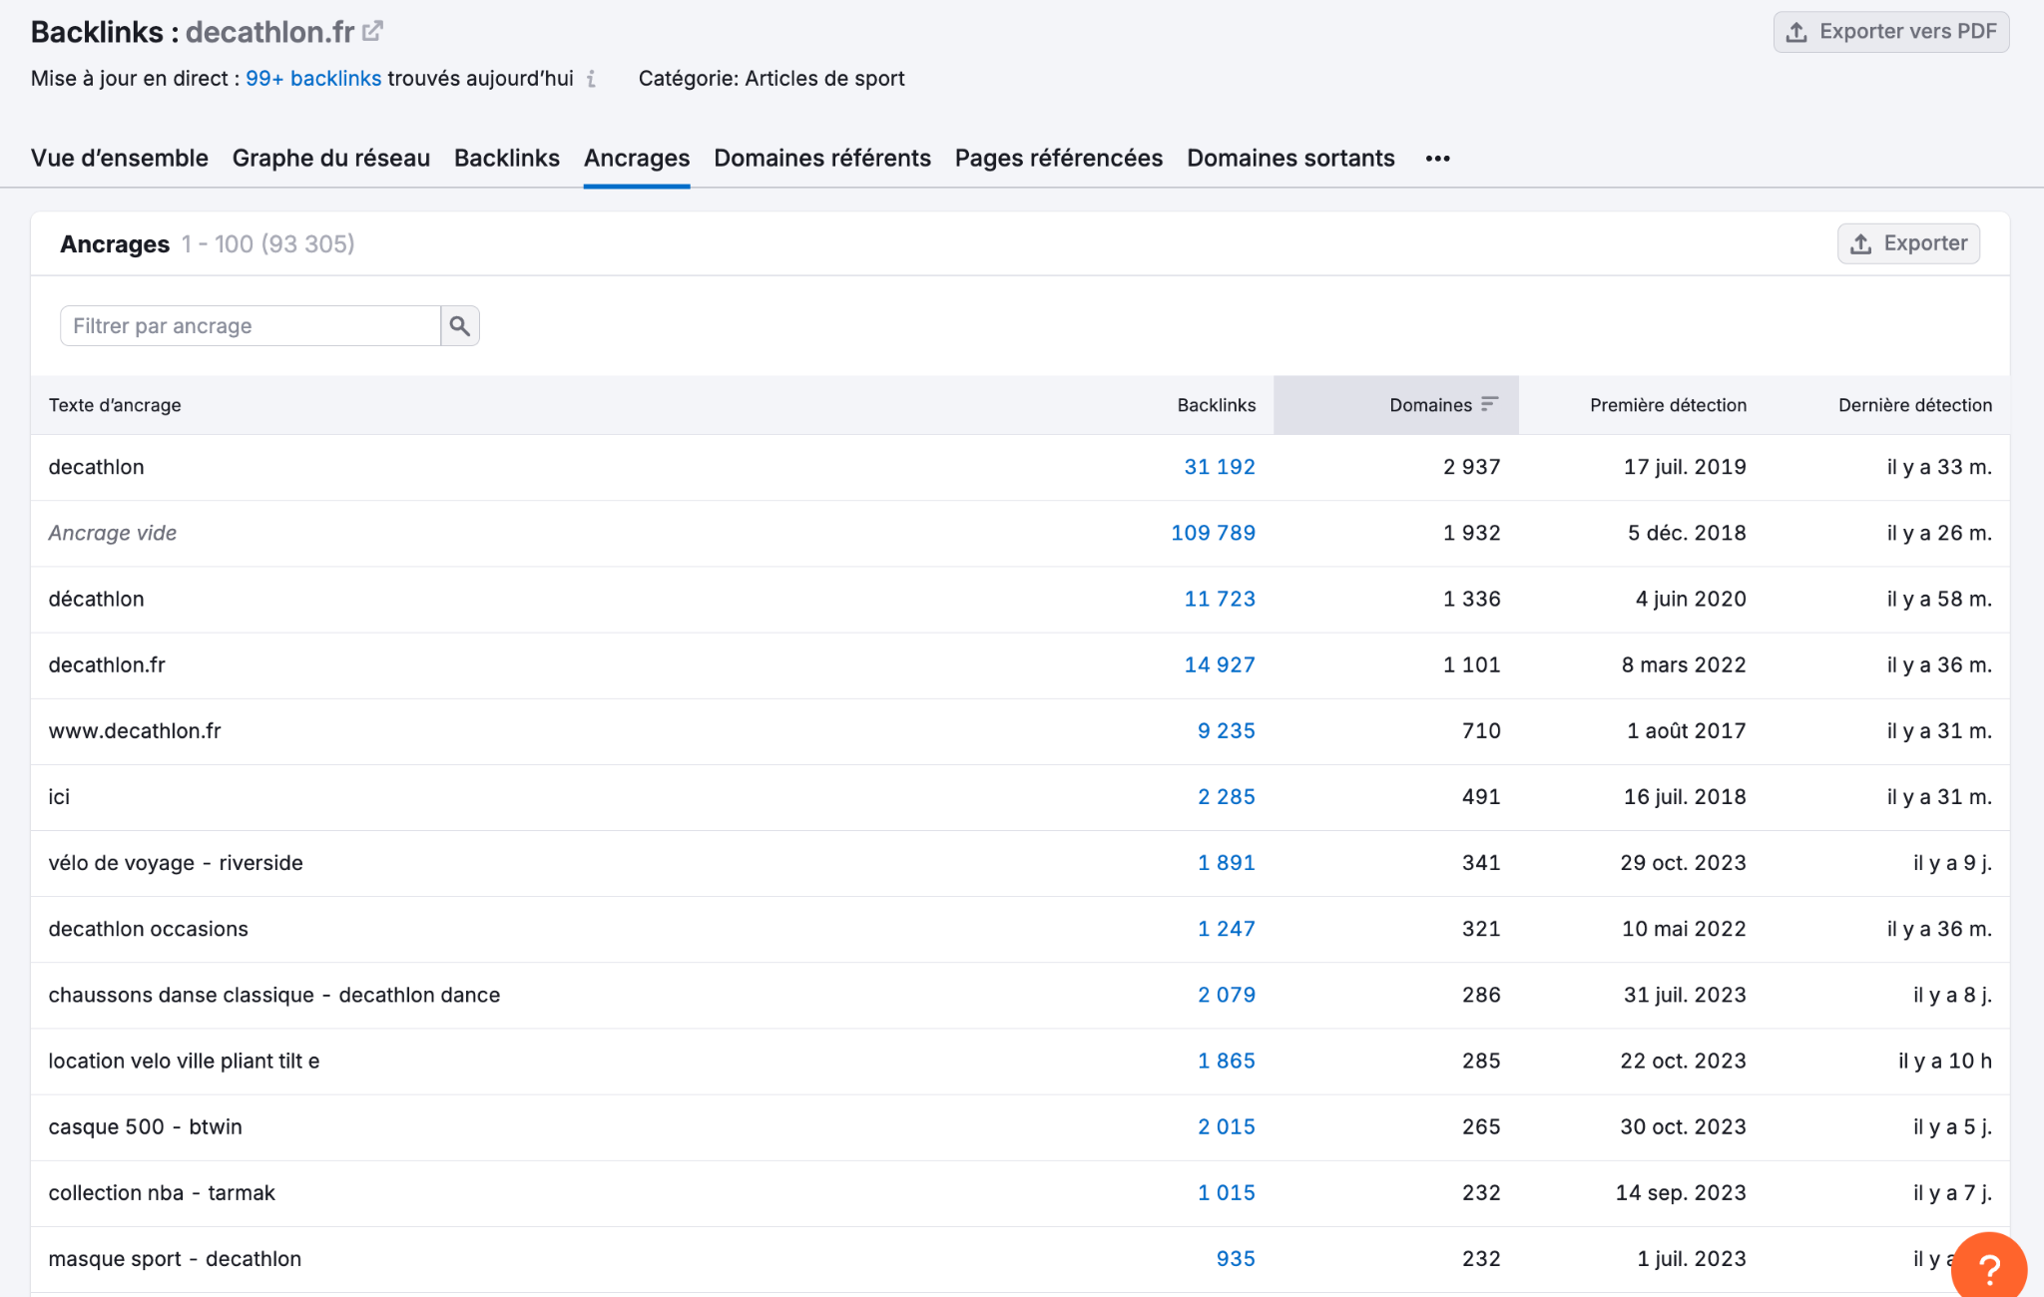Click anchor casque 500 - btwin
2044x1297 pixels.
pos(145,1126)
